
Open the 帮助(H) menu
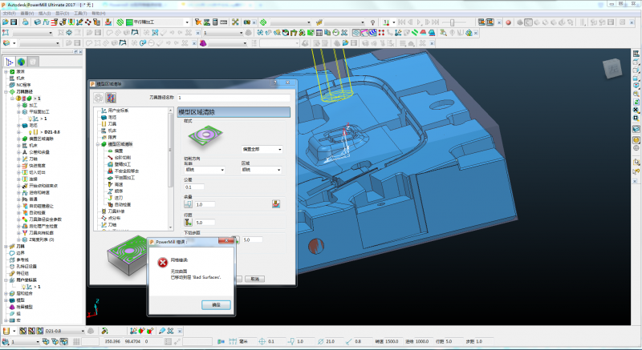(99, 13)
